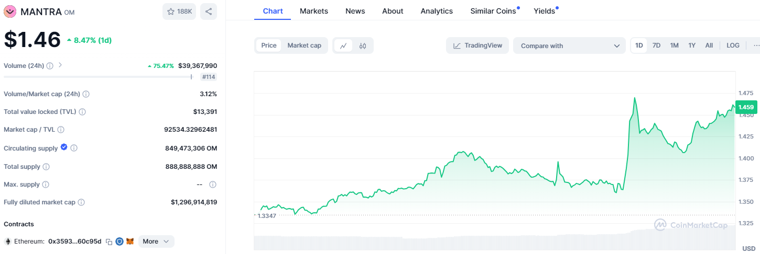
Task: Click the $39,367,990 volume value
Action: 198,66
